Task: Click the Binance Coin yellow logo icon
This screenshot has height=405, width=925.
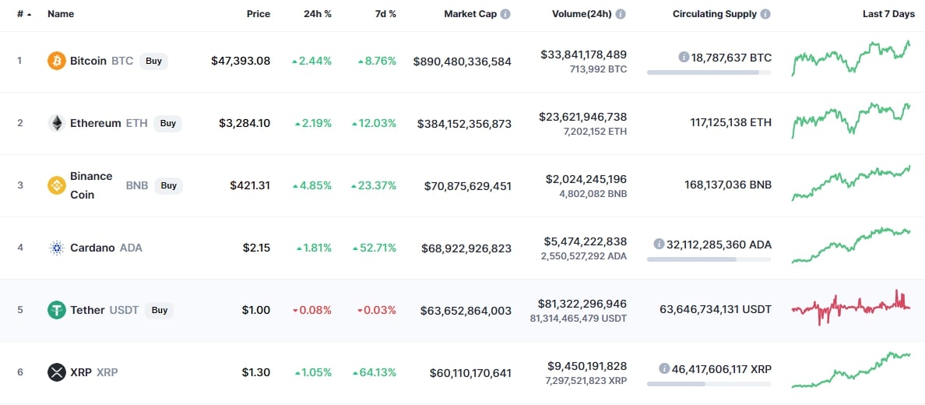Action: click(57, 185)
